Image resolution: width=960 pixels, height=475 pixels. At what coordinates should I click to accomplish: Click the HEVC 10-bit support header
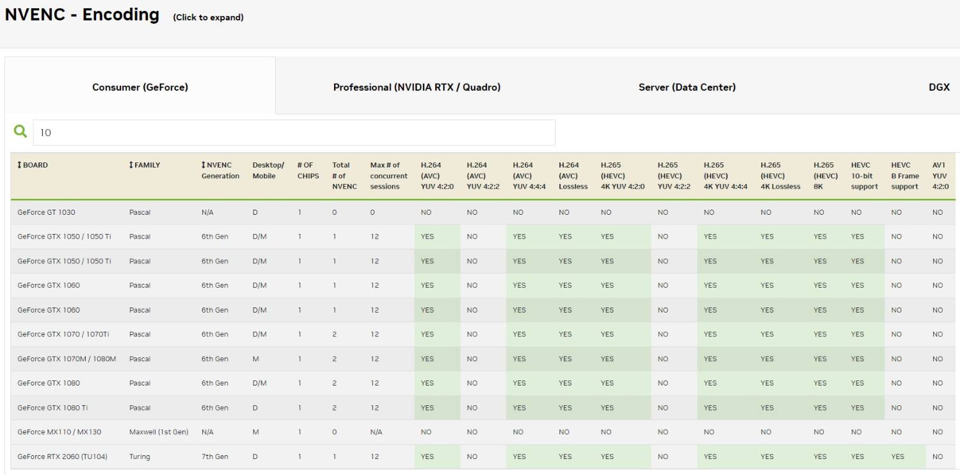864,176
